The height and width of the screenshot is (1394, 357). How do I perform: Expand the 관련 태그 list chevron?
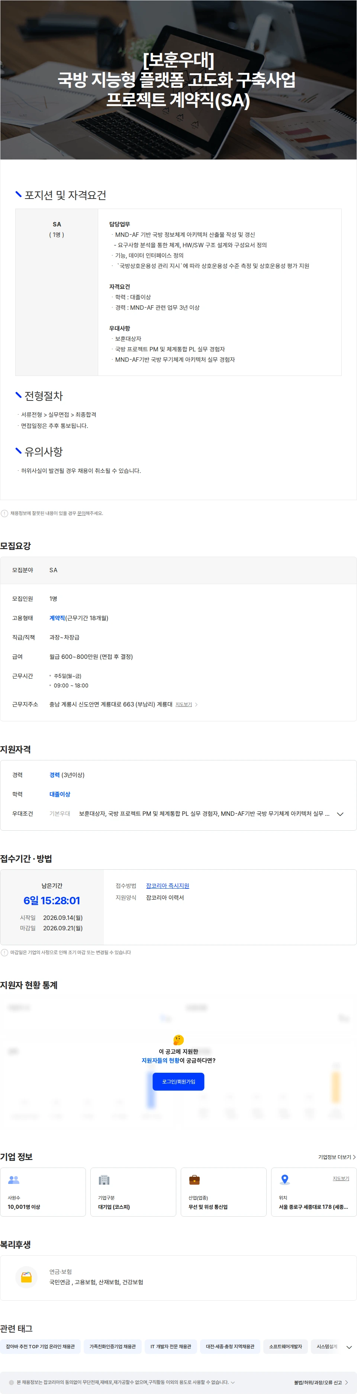349,1348
